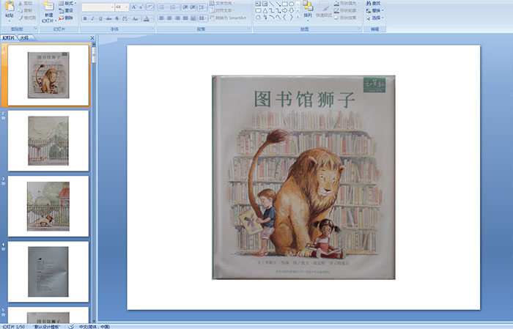
Task: Increase the list indent level
Action: pos(193,7)
